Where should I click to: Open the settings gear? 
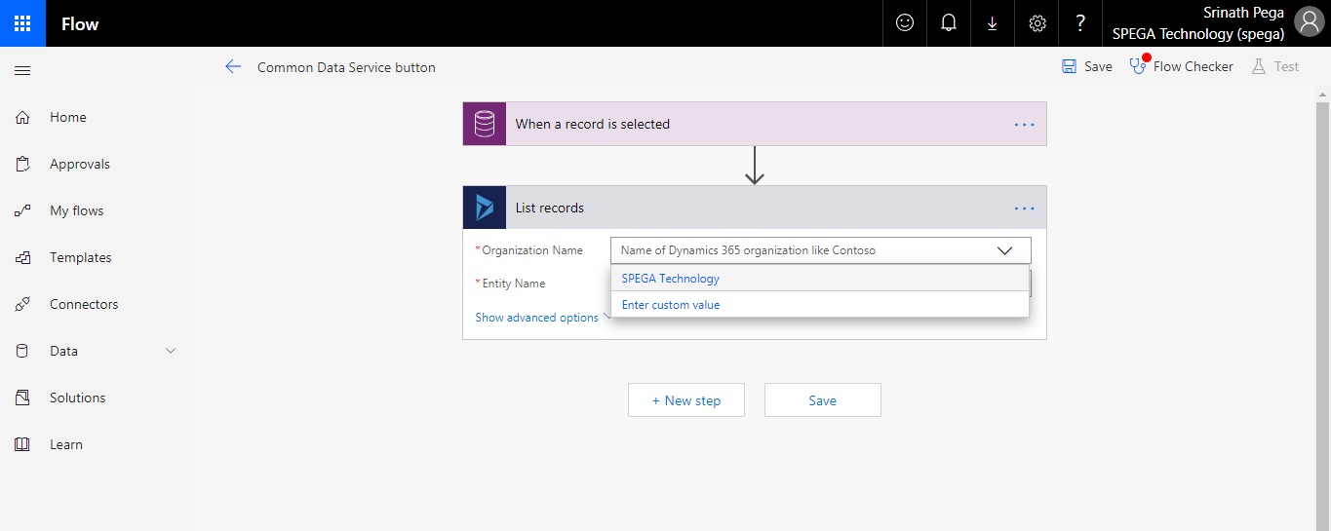1037,23
